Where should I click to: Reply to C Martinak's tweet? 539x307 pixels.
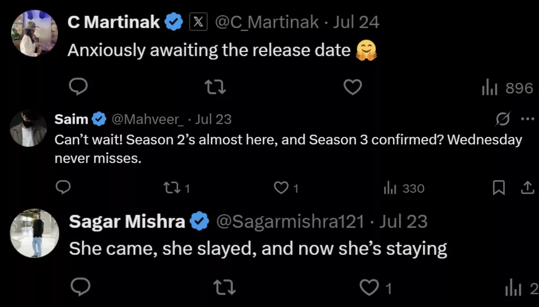click(79, 87)
